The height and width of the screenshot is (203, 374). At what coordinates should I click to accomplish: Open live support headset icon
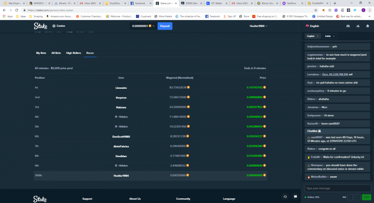pyautogui.click(x=285, y=196)
